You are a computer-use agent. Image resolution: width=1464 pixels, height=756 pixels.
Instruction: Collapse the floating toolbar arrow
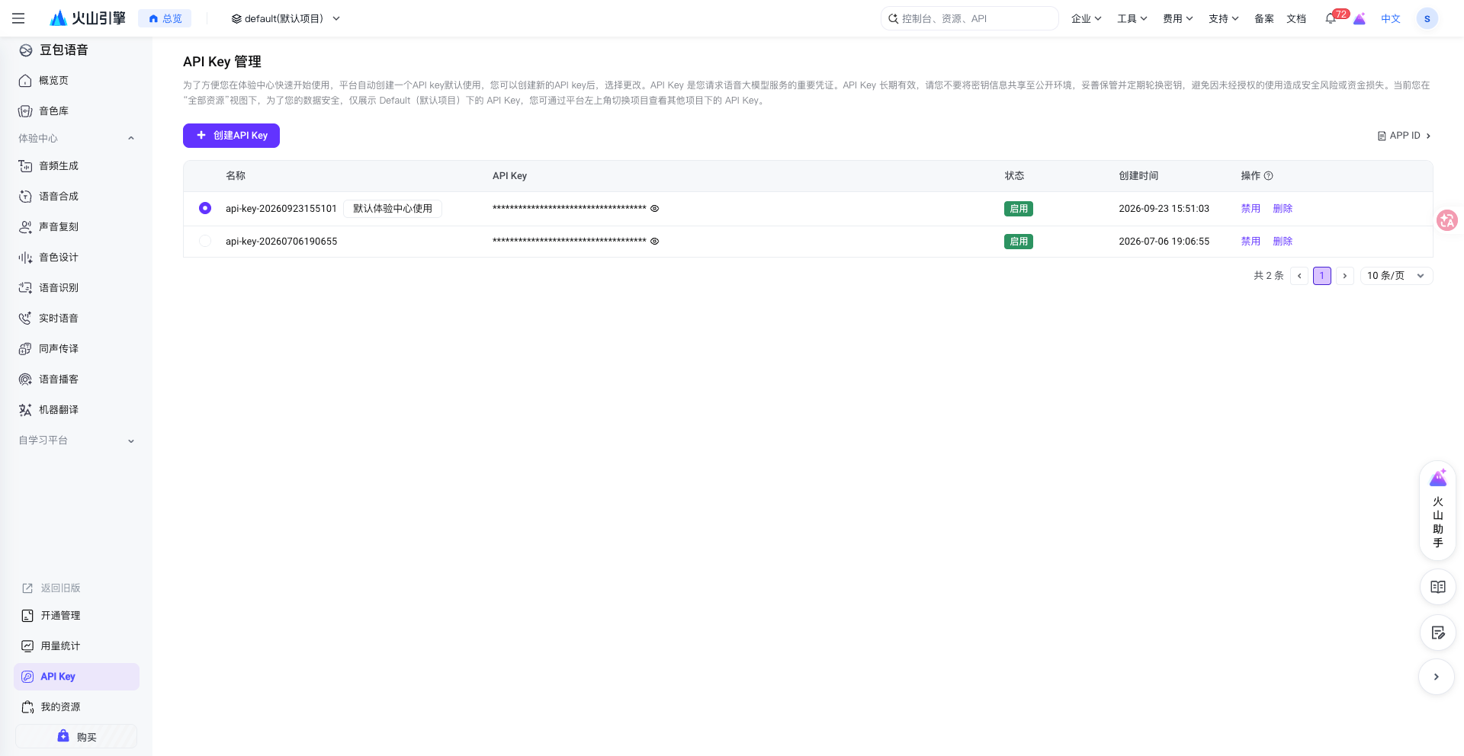point(1436,677)
